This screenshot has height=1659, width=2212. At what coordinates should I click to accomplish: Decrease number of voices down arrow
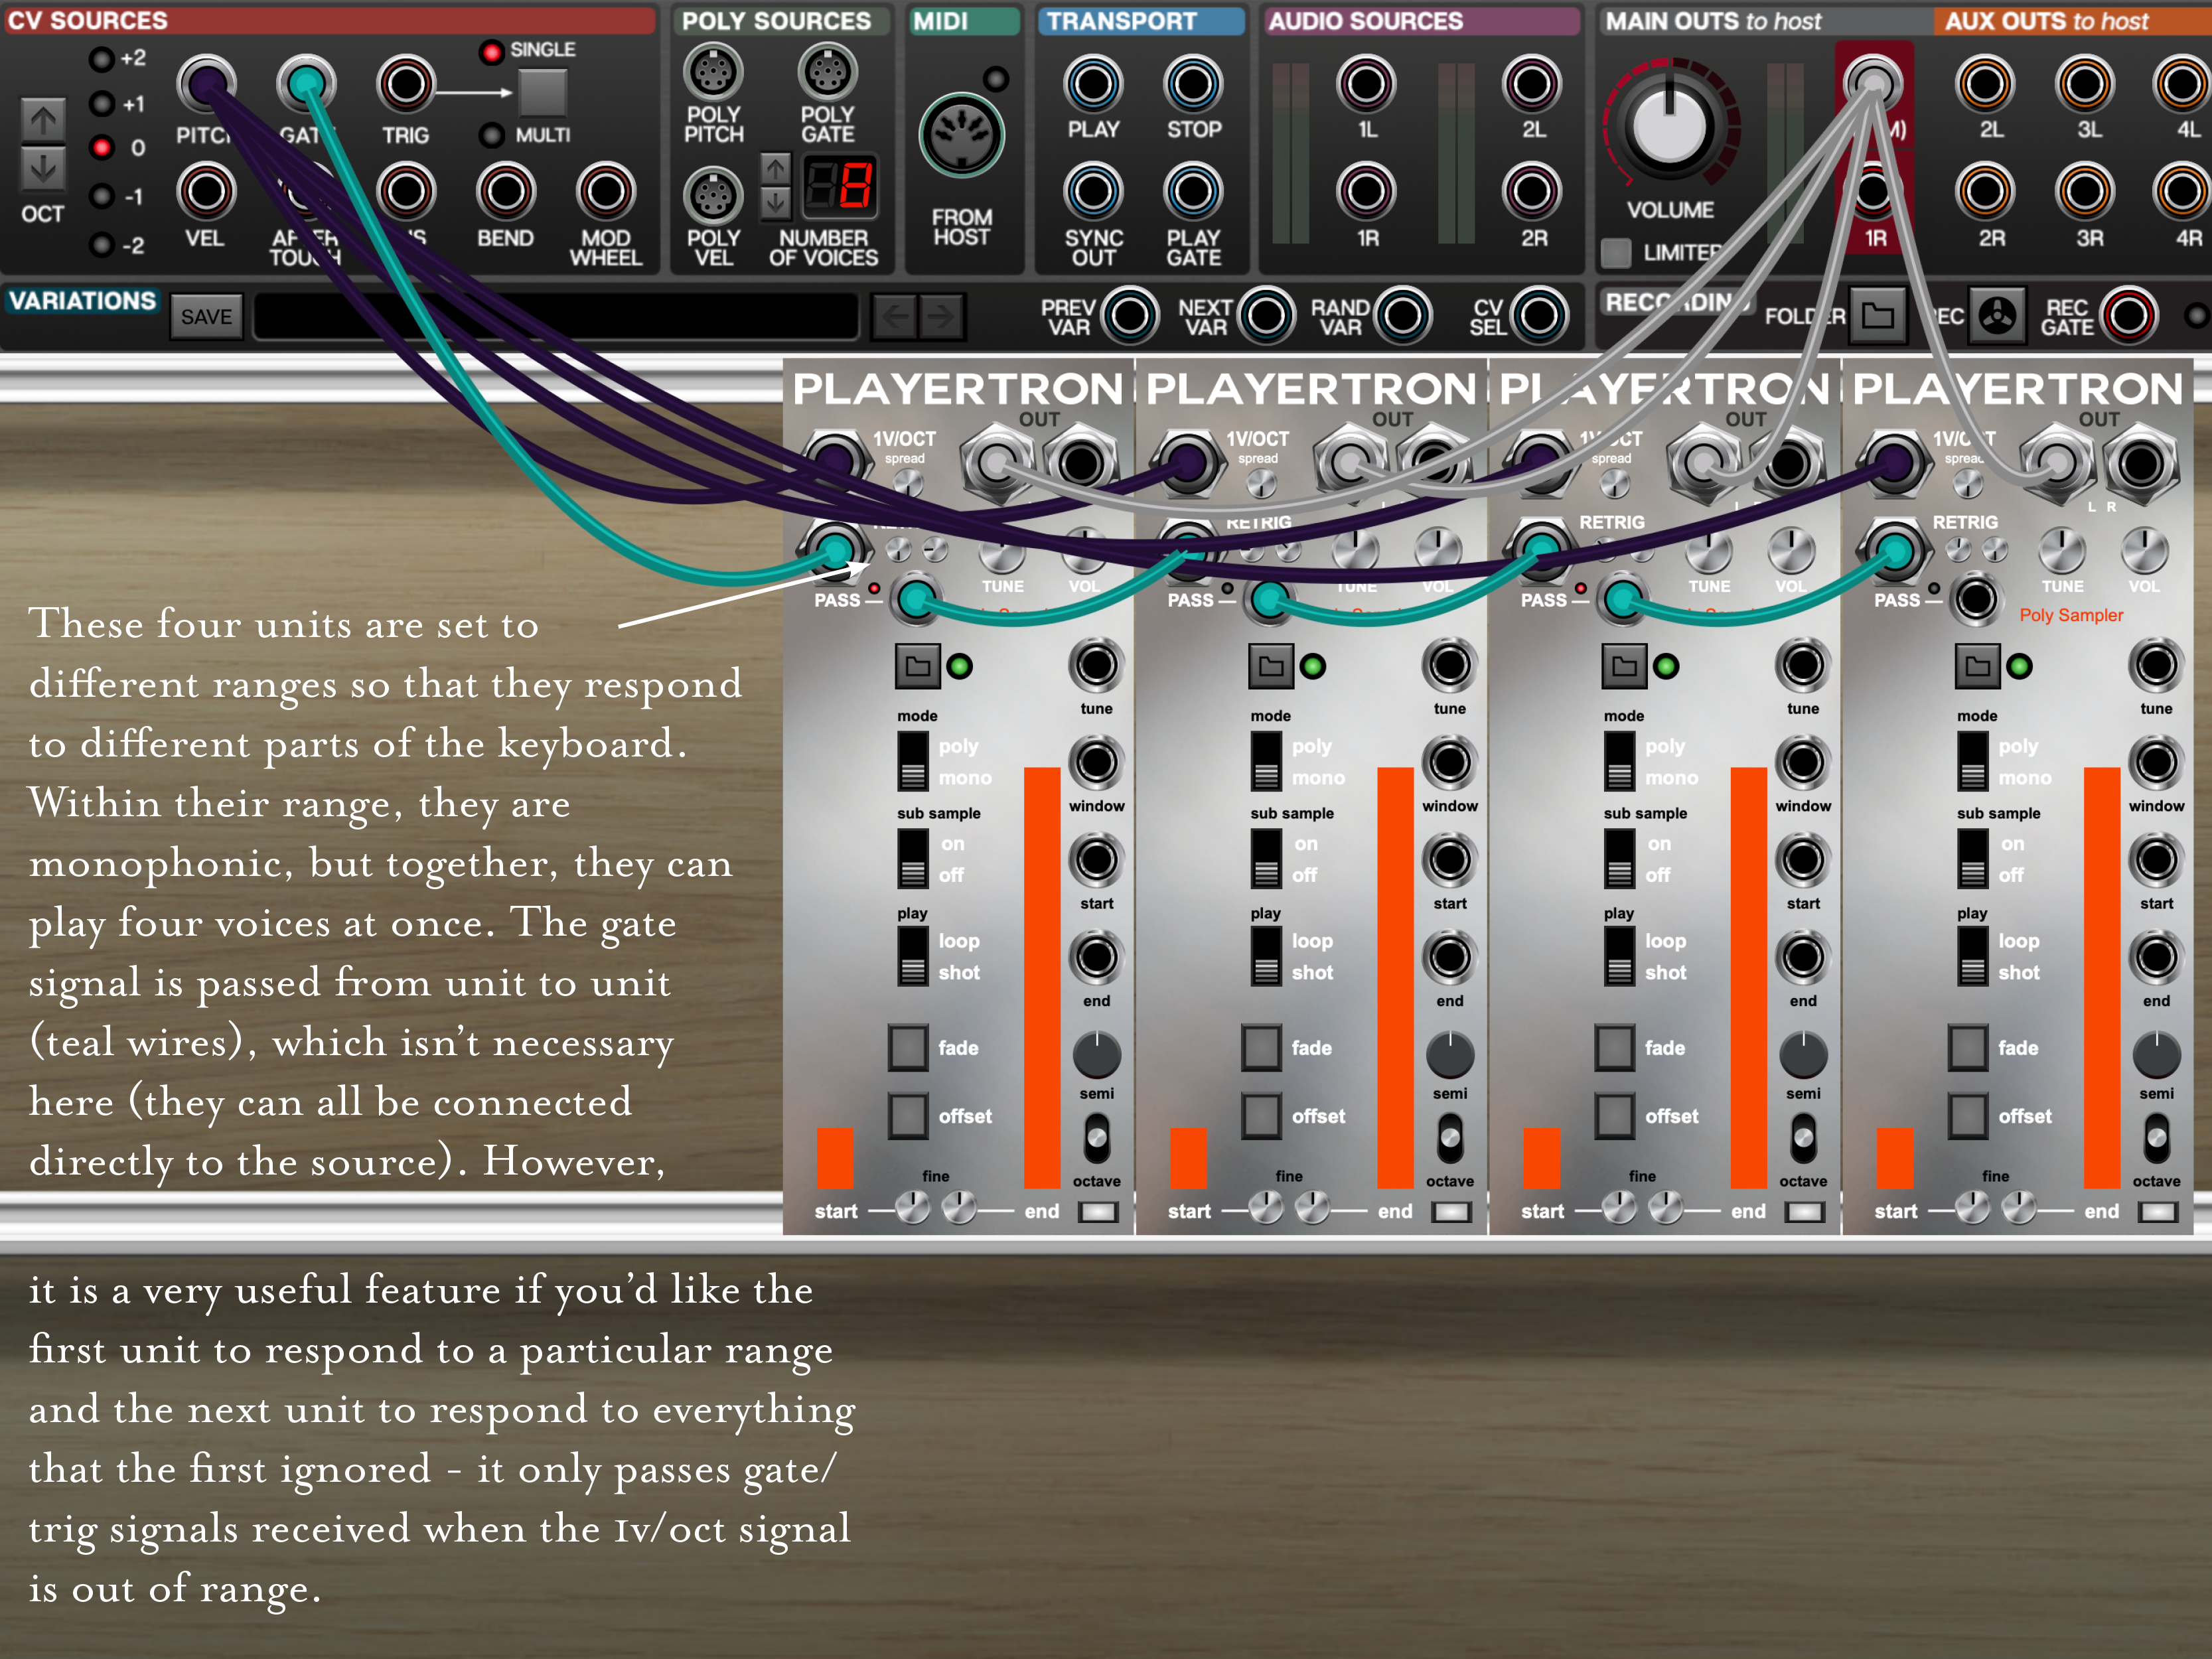(775, 204)
